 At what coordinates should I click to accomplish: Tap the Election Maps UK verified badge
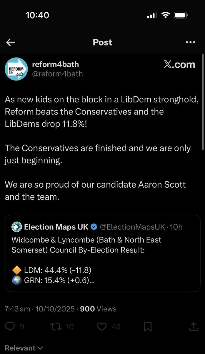[x=94, y=227]
